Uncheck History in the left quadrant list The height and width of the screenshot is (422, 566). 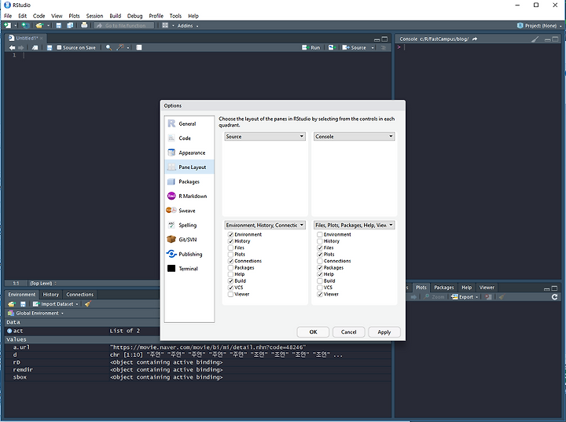click(230, 241)
